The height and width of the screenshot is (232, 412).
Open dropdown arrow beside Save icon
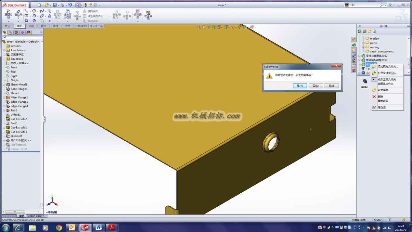point(58,5)
